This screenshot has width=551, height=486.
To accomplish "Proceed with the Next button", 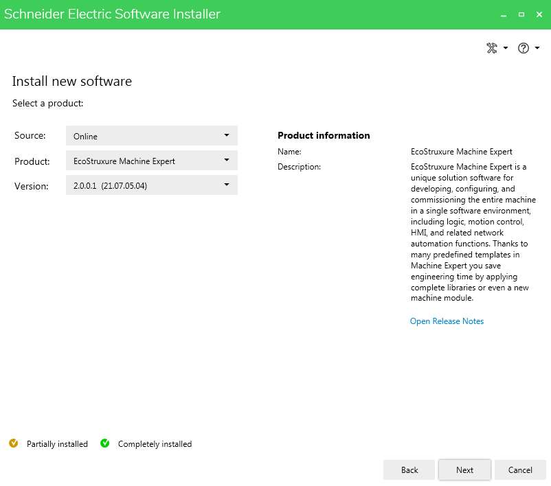I will pyautogui.click(x=464, y=470).
